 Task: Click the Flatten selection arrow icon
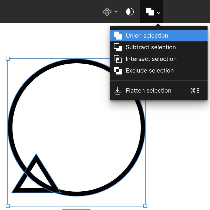click(x=118, y=91)
